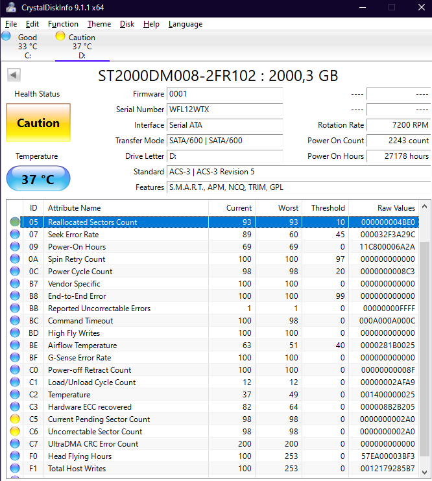The image size is (432, 481).
Task: Click the Serial Number field WFL12WTX
Action: point(224,110)
